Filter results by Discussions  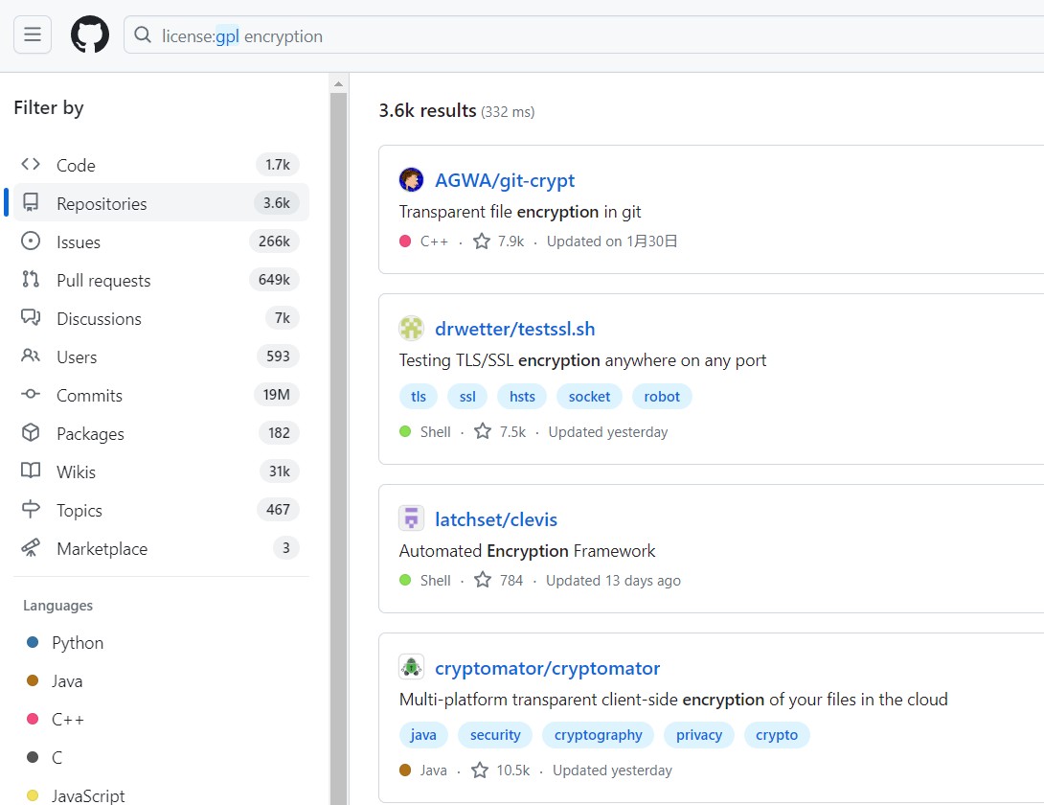pos(161,318)
